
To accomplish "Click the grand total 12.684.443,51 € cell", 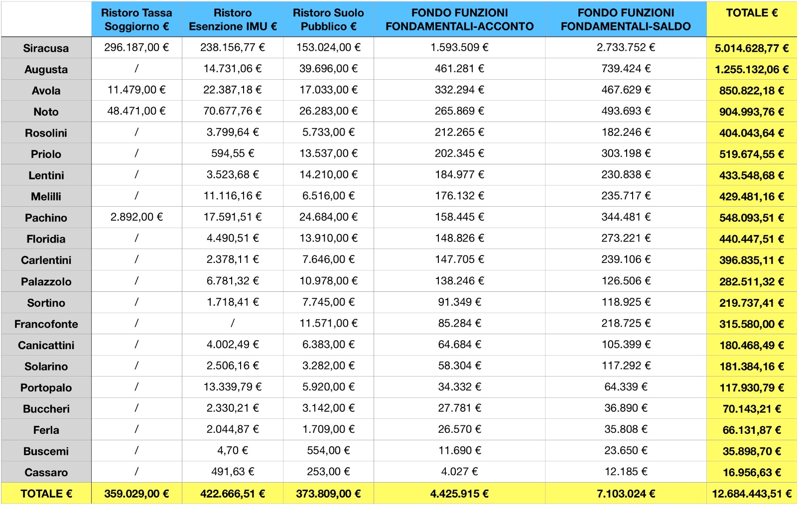I will [751, 494].
